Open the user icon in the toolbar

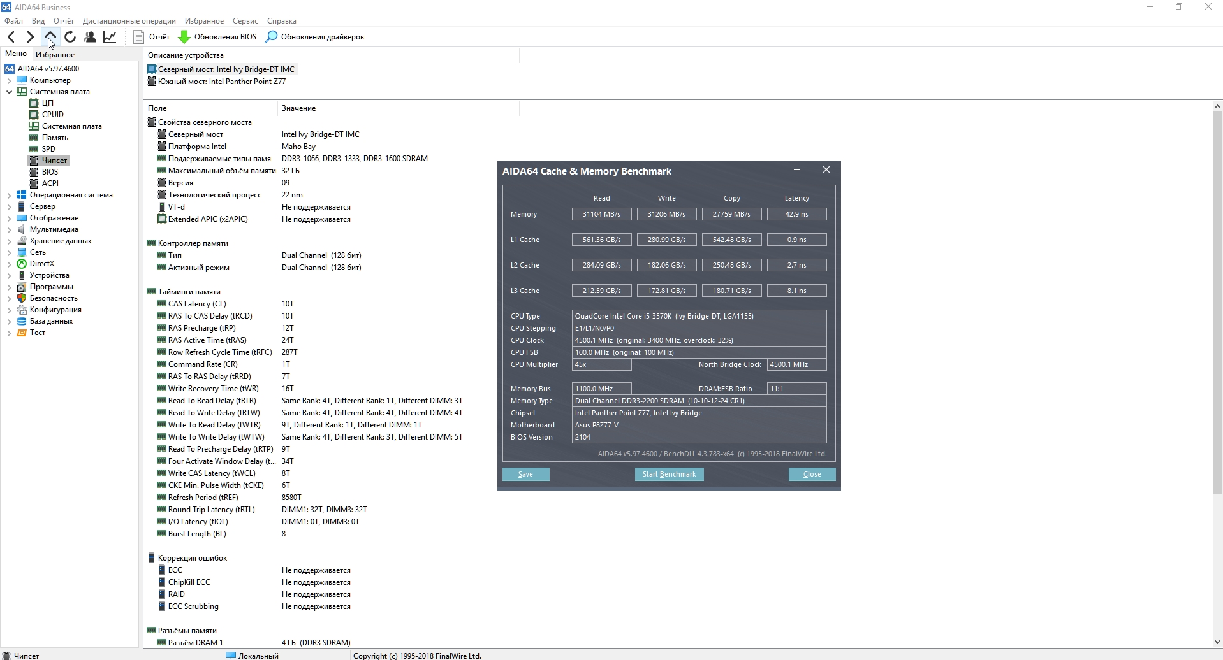[90, 37]
